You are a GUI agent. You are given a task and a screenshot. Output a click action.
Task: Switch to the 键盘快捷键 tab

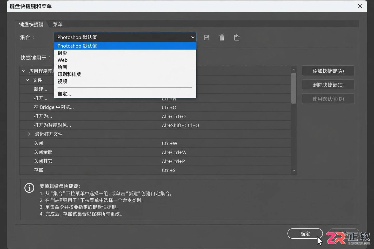(31, 24)
